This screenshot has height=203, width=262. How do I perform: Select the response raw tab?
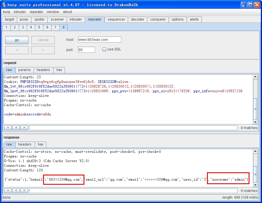click(9, 145)
